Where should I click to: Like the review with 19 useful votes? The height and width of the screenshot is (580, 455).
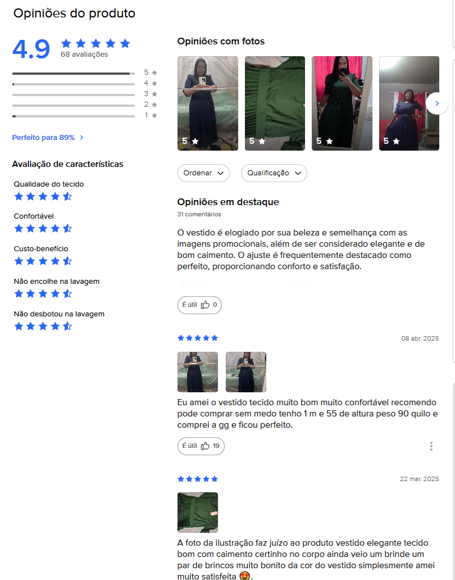(x=201, y=446)
